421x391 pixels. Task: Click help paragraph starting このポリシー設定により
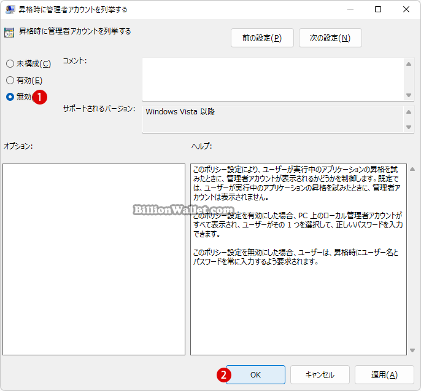[x=297, y=183]
